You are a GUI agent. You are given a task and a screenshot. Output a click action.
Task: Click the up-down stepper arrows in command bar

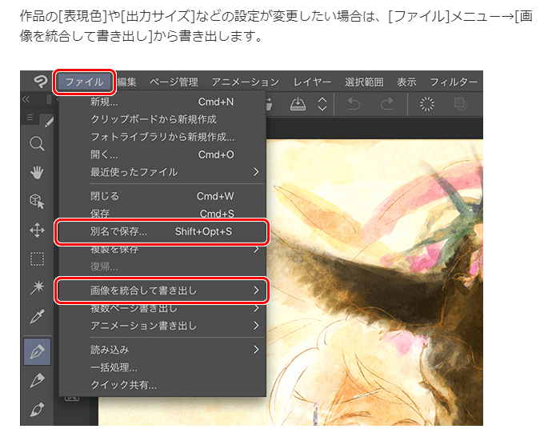pyautogui.click(x=322, y=104)
